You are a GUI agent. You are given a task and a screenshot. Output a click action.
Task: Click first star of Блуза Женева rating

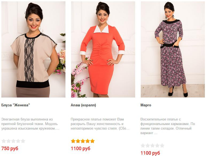(x=4, y=141)
